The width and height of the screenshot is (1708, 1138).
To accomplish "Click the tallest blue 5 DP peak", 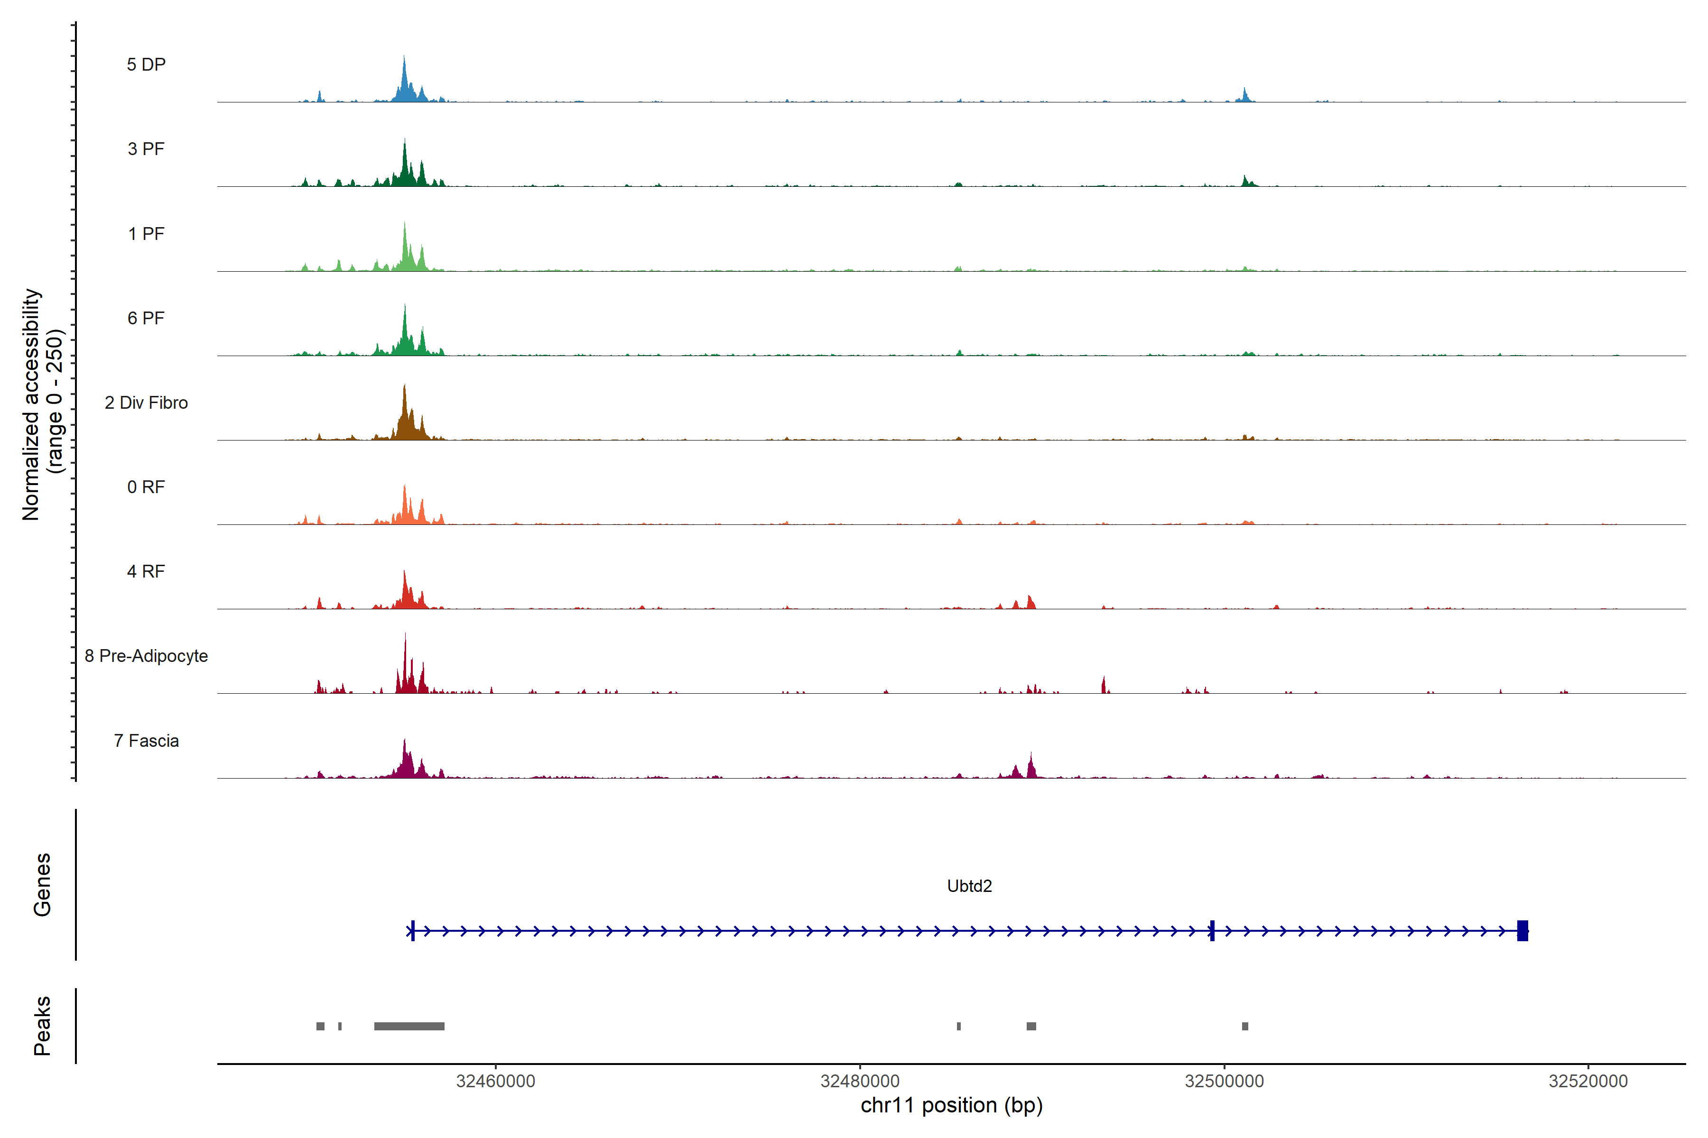I will click(x=405, y=80).
